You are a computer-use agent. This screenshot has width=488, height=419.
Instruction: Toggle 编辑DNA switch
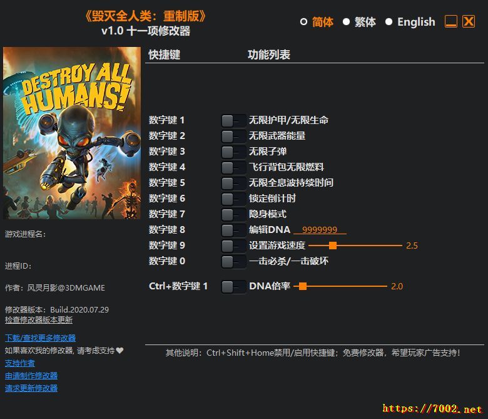233,230
